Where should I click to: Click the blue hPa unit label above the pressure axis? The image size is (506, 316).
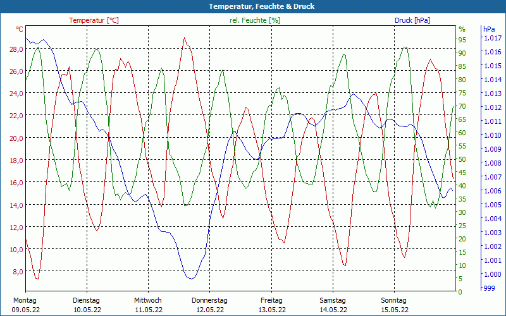click(x=489, y=29)
